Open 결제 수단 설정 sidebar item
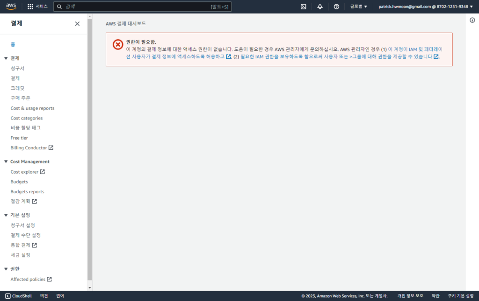The image size is (479, 301). coord(25,235)
